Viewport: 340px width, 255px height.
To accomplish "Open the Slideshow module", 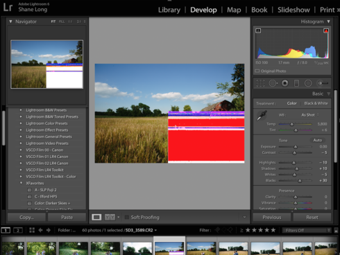I will tap(294, 10).
